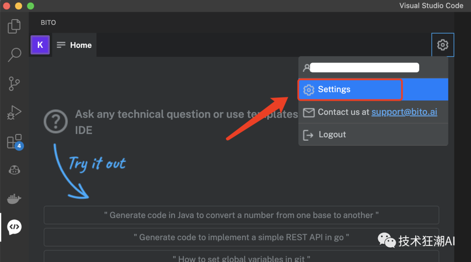This screenshot has height=262, width=471.
Task: Select Logout from the dropdown menu
Action: (332, 134)
